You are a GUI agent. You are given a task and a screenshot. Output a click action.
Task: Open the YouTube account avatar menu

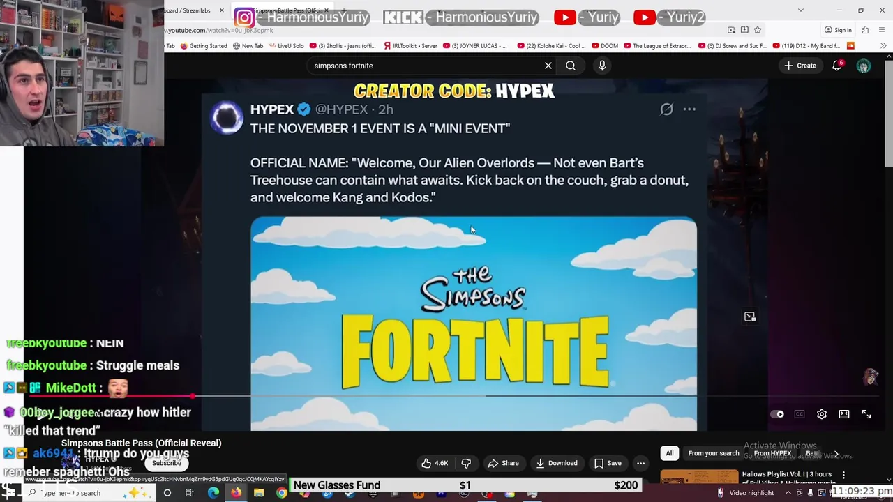864,66
